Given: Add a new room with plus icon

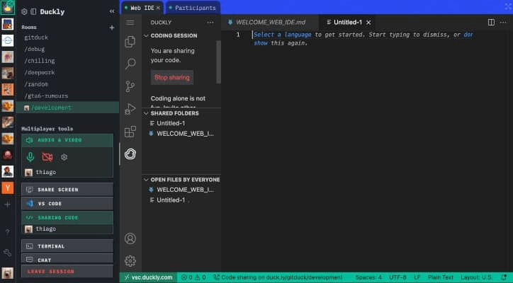Looking at the screenshot, I should tap(112, 28).
